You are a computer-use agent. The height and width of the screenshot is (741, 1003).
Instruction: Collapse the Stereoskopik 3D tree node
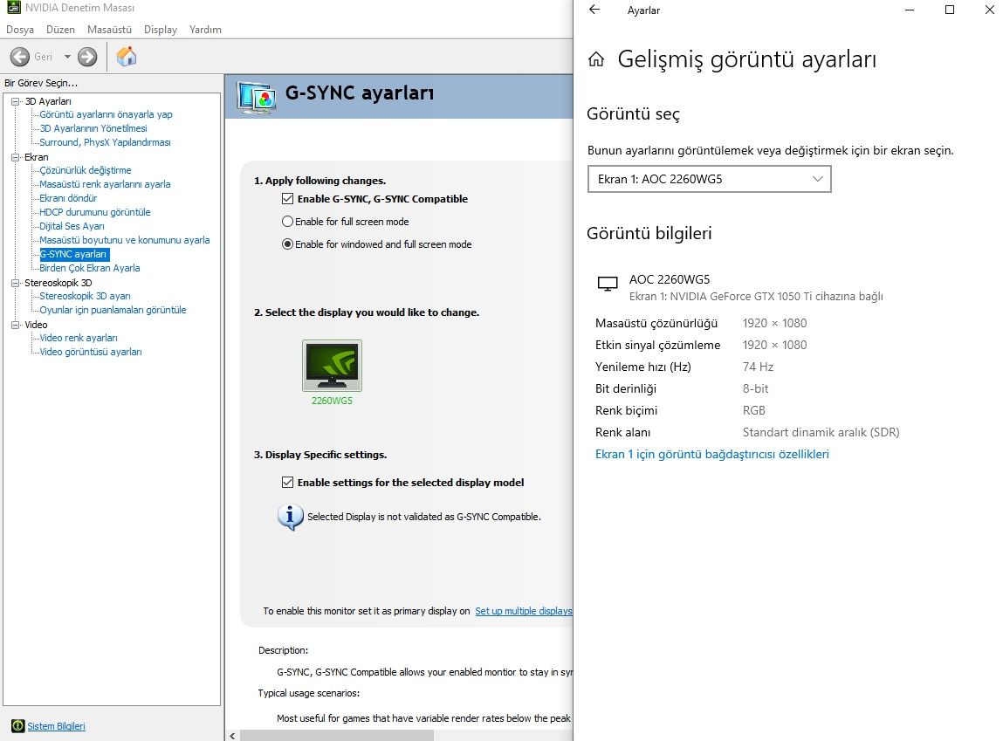16,283
